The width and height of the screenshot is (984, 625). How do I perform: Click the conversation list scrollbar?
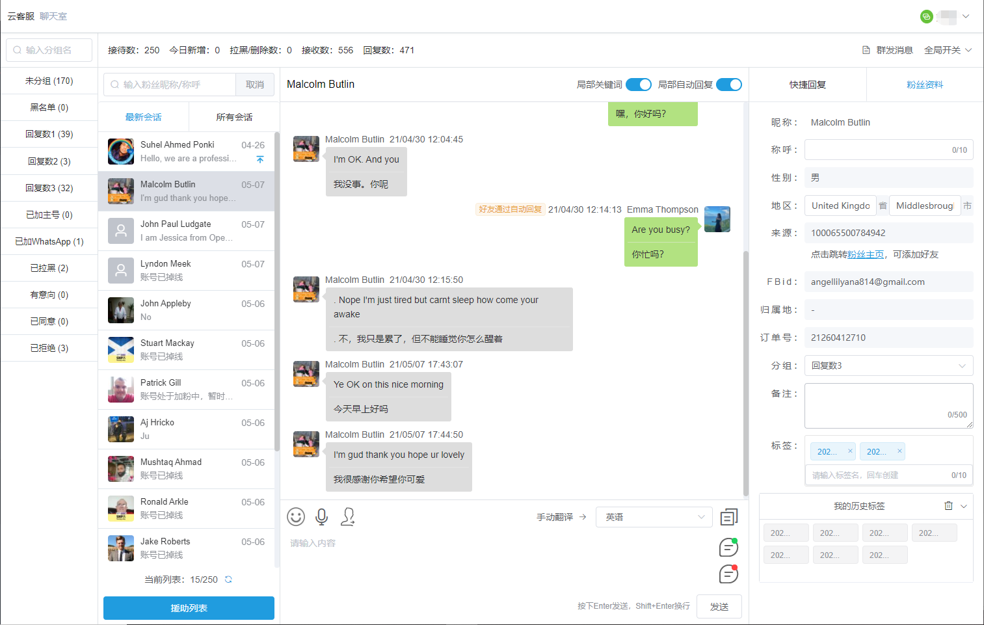[277, 291]
